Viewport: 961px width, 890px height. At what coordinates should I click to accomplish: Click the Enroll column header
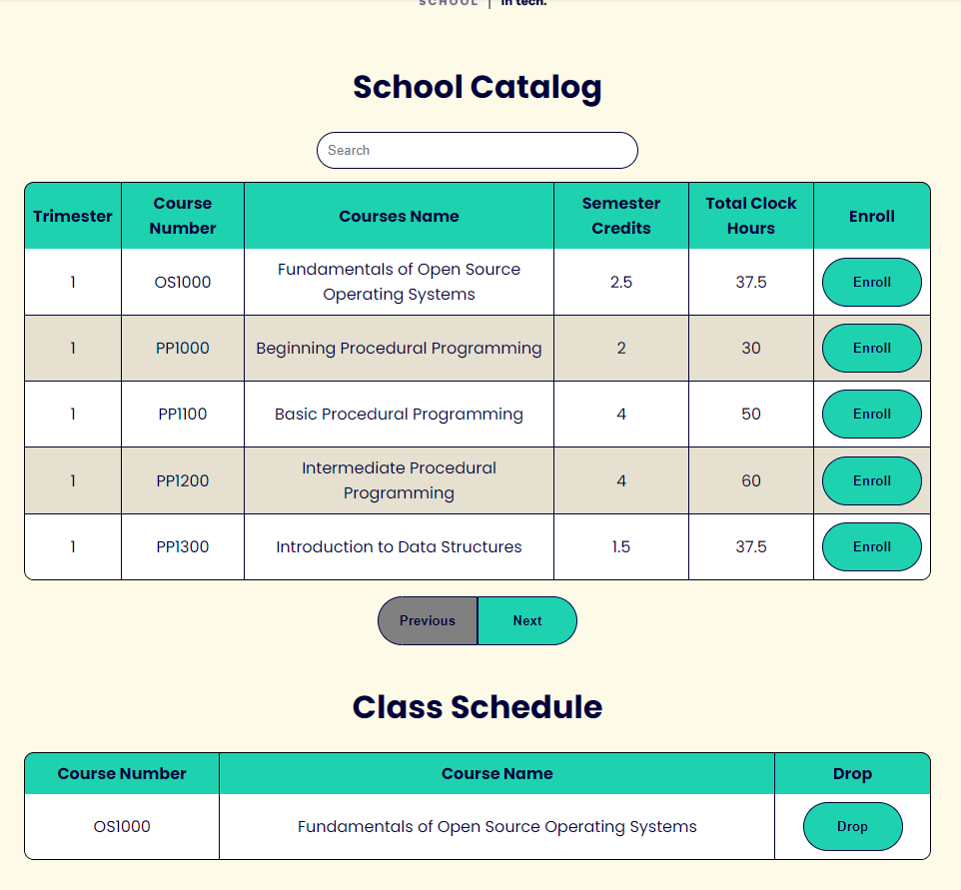[871, 216]
